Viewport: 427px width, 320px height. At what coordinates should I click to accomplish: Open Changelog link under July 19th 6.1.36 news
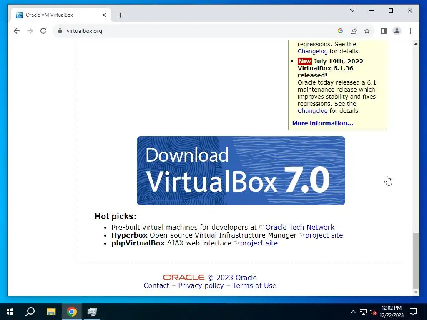click(x=313, y=111)
